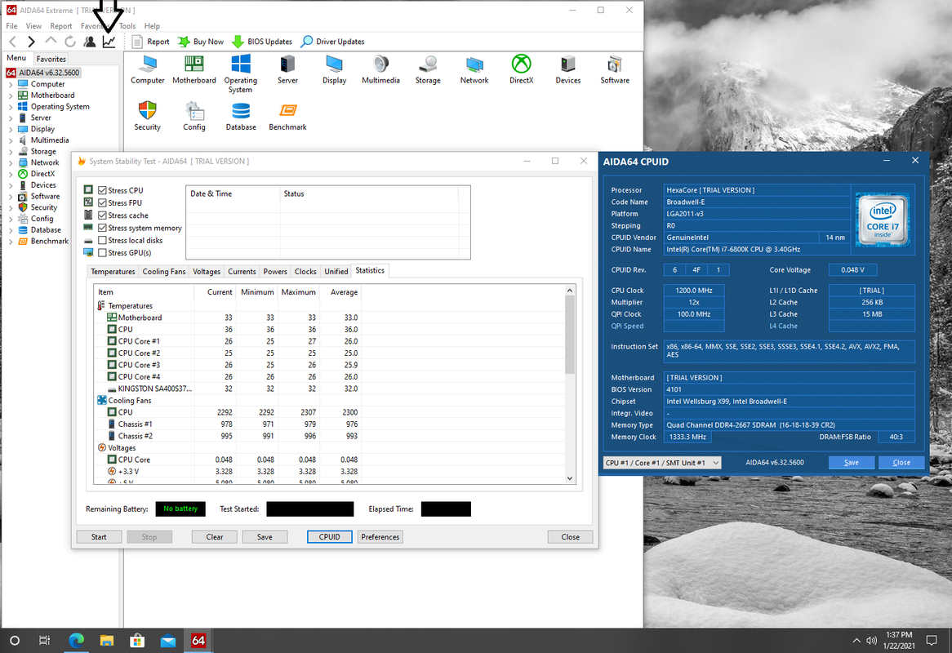Screen dimensions: 952x653
Task: Click the CPUID button
Action: 330,537
